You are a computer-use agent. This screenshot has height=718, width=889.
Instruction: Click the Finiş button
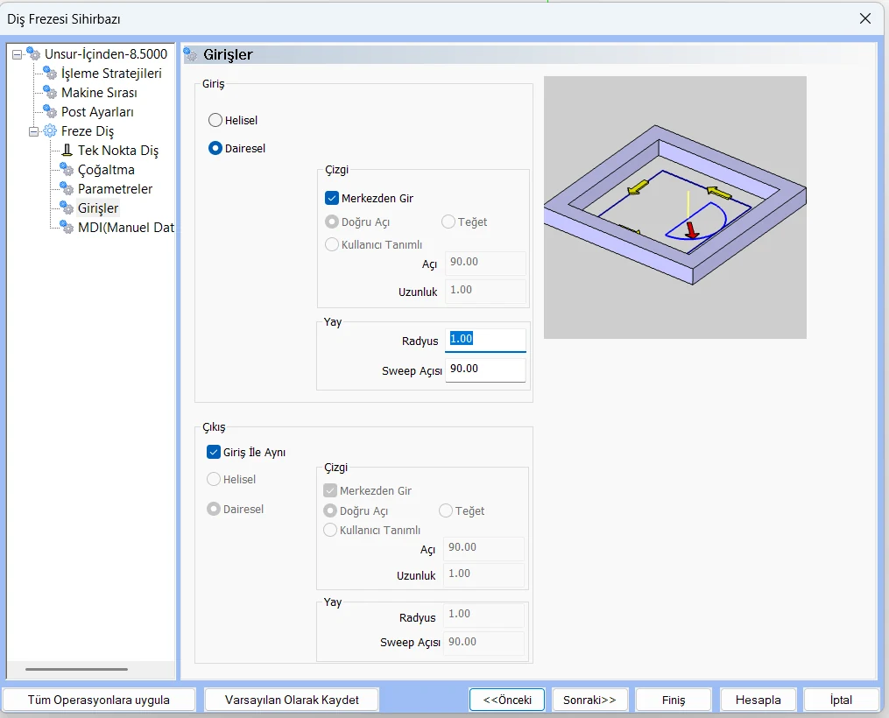pyautogui.click(x=674, y=700)
